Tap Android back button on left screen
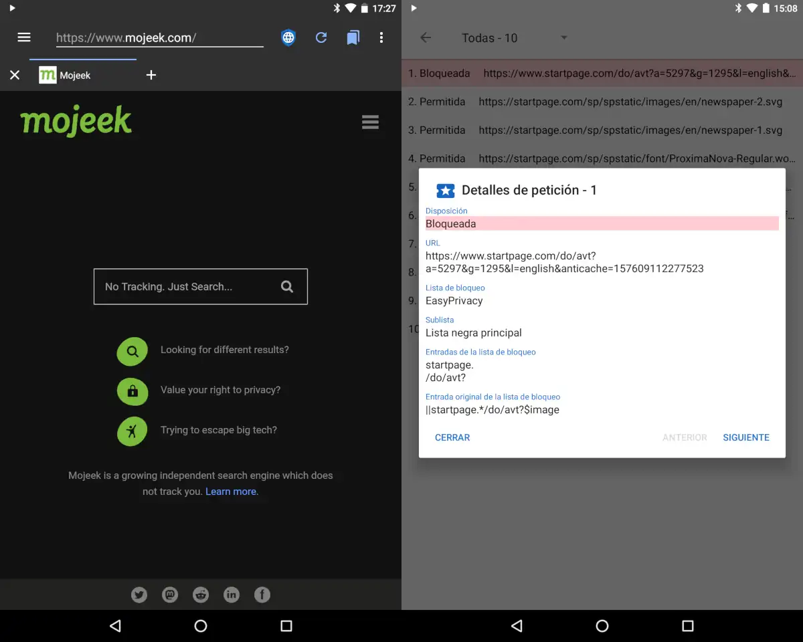803x642 pixels. [x=115, y=626]
